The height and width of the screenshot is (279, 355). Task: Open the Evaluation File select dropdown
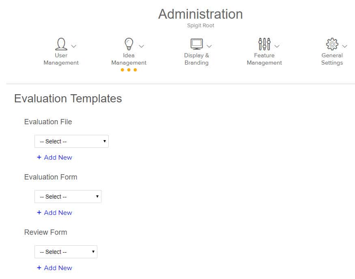[71, 141]
